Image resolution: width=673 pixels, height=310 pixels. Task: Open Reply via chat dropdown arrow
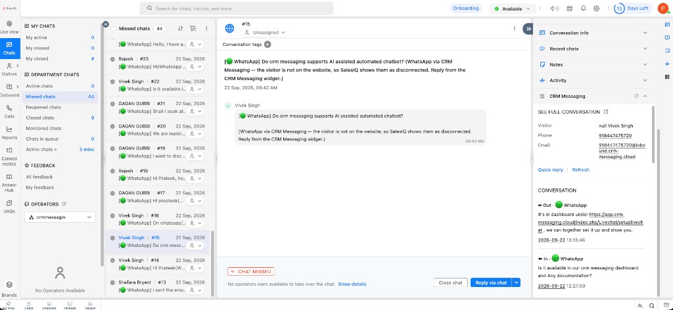(517, 282)
